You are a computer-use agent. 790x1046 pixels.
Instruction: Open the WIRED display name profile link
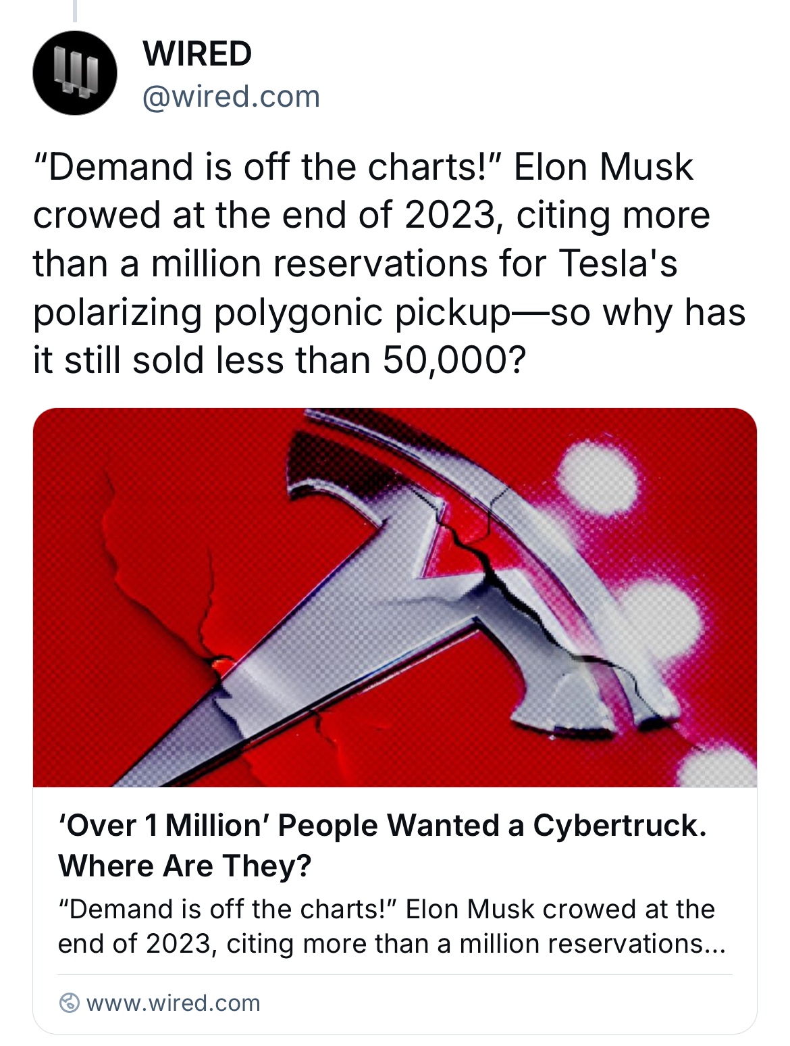pyautogui.click(x=197, y=54)
